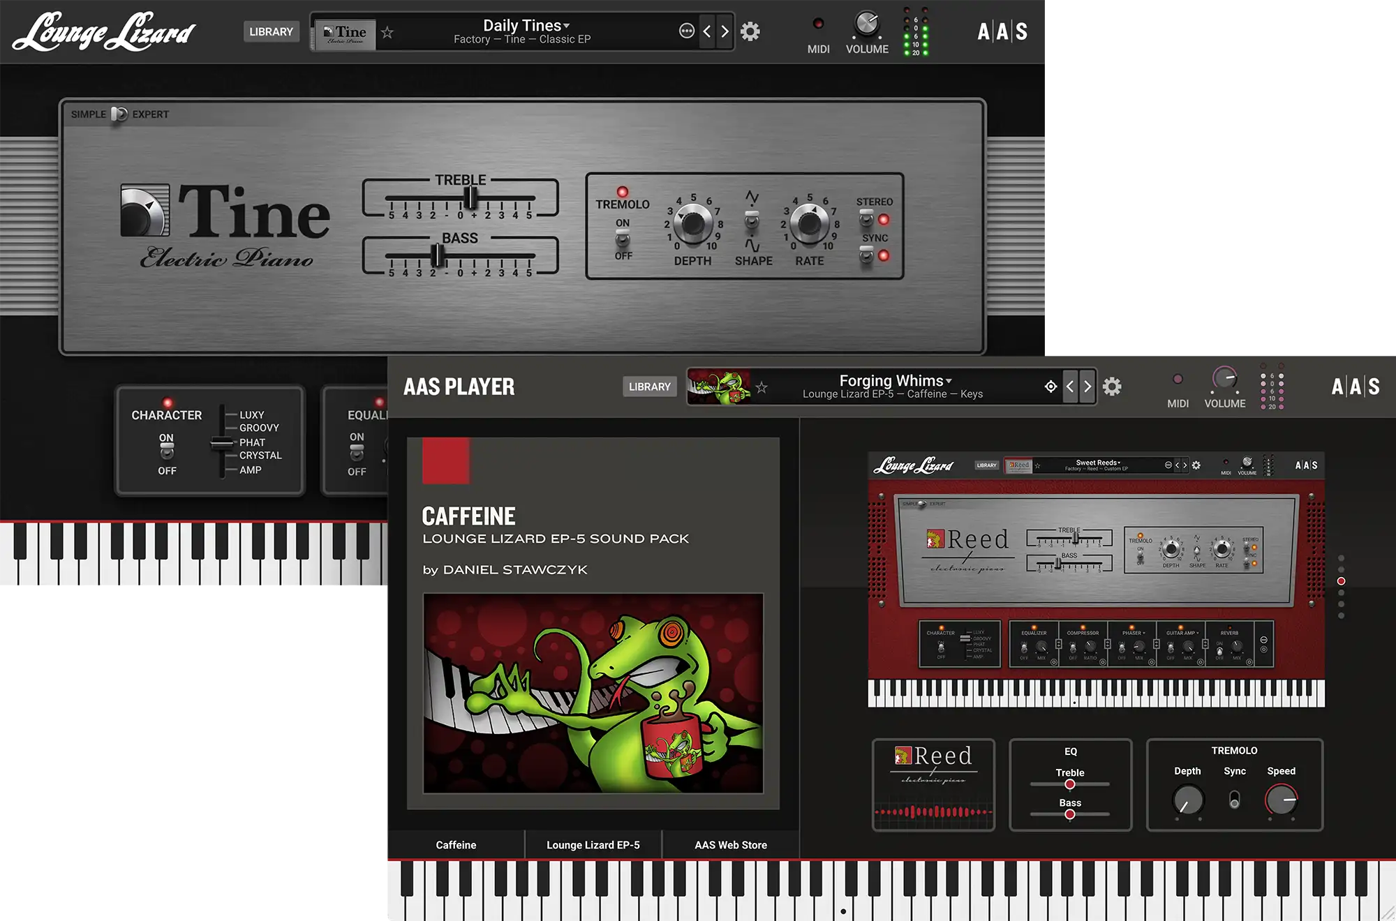Image resolution: width=1396 pixels, height=921 pixels.
Task: Click AAS logo in Lounge Lizard window
Action: [x=1002, y=31]
